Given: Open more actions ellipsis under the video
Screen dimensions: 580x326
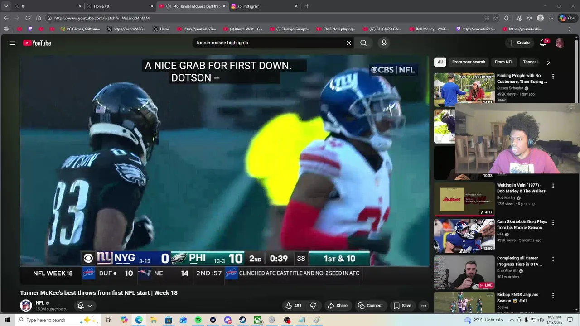Looking at the screenshot, I should 424,306.
